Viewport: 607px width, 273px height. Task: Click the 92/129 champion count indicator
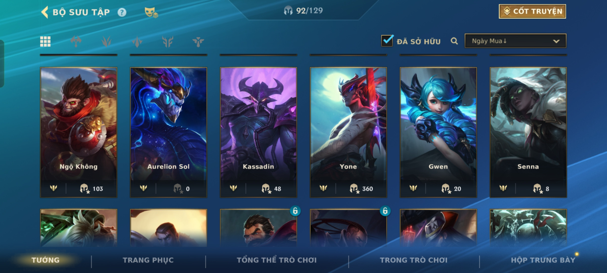(x=303, y=11)
